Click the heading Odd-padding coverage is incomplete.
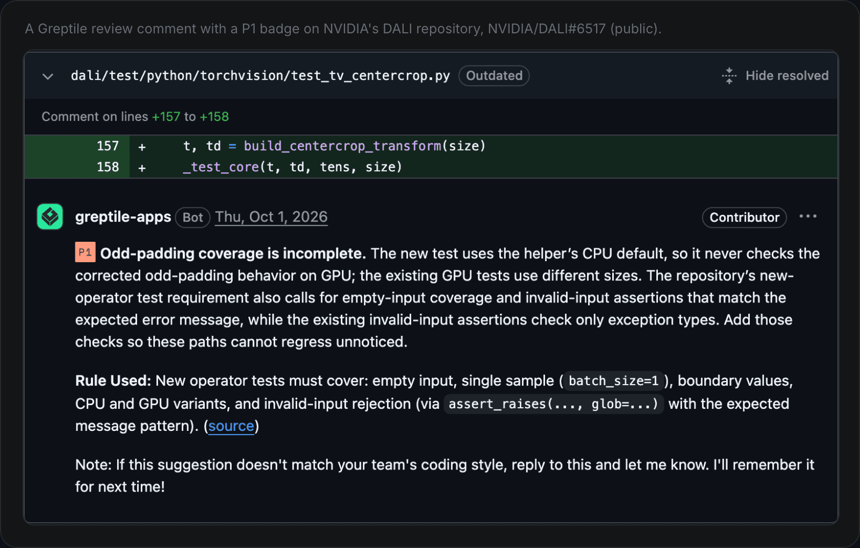 click(233, 254)
